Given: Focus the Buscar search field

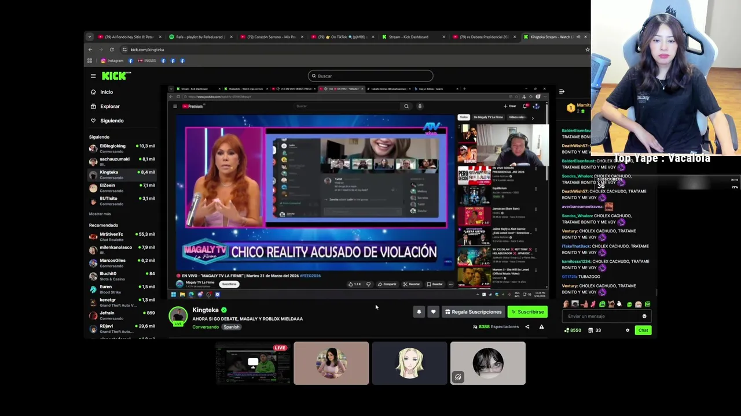Looking at the screenshot, I should [x=370, y=76].
